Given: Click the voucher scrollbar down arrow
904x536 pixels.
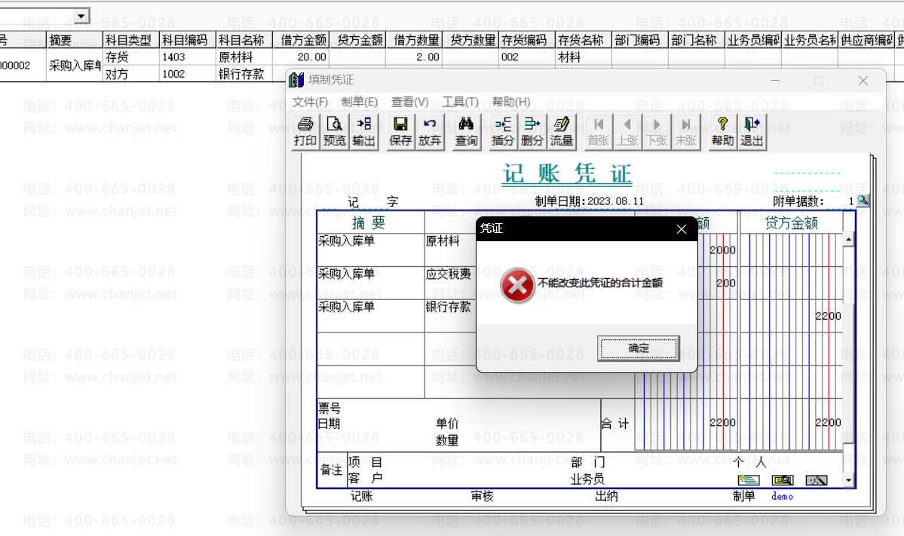Looking at the screenshot, I should (848, 480).
